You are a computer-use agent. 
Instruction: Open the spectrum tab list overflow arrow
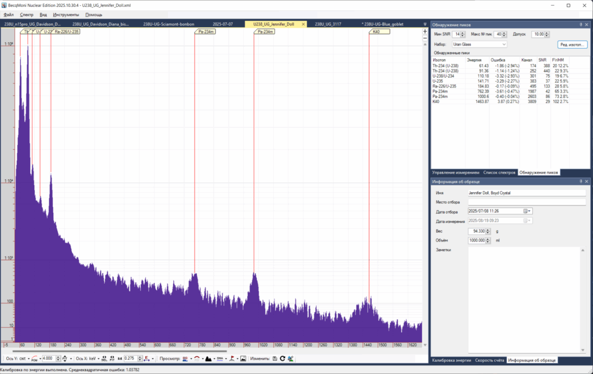424,24
